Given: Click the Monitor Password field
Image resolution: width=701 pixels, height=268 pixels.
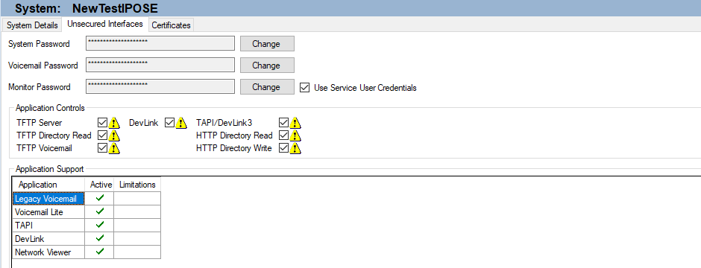Looking at the screenshot, I should click(x=160, y=87).
